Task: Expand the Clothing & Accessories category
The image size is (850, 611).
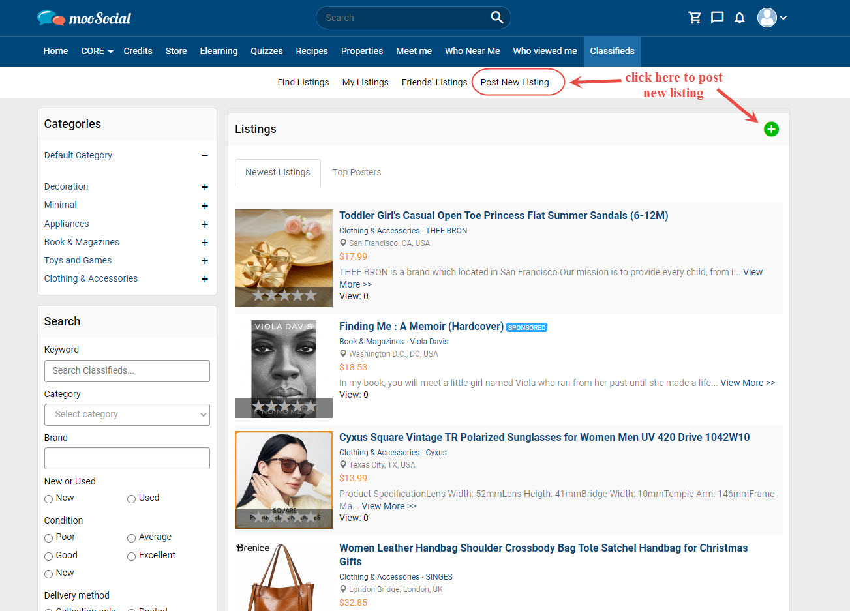Action: tap(205, 279)
